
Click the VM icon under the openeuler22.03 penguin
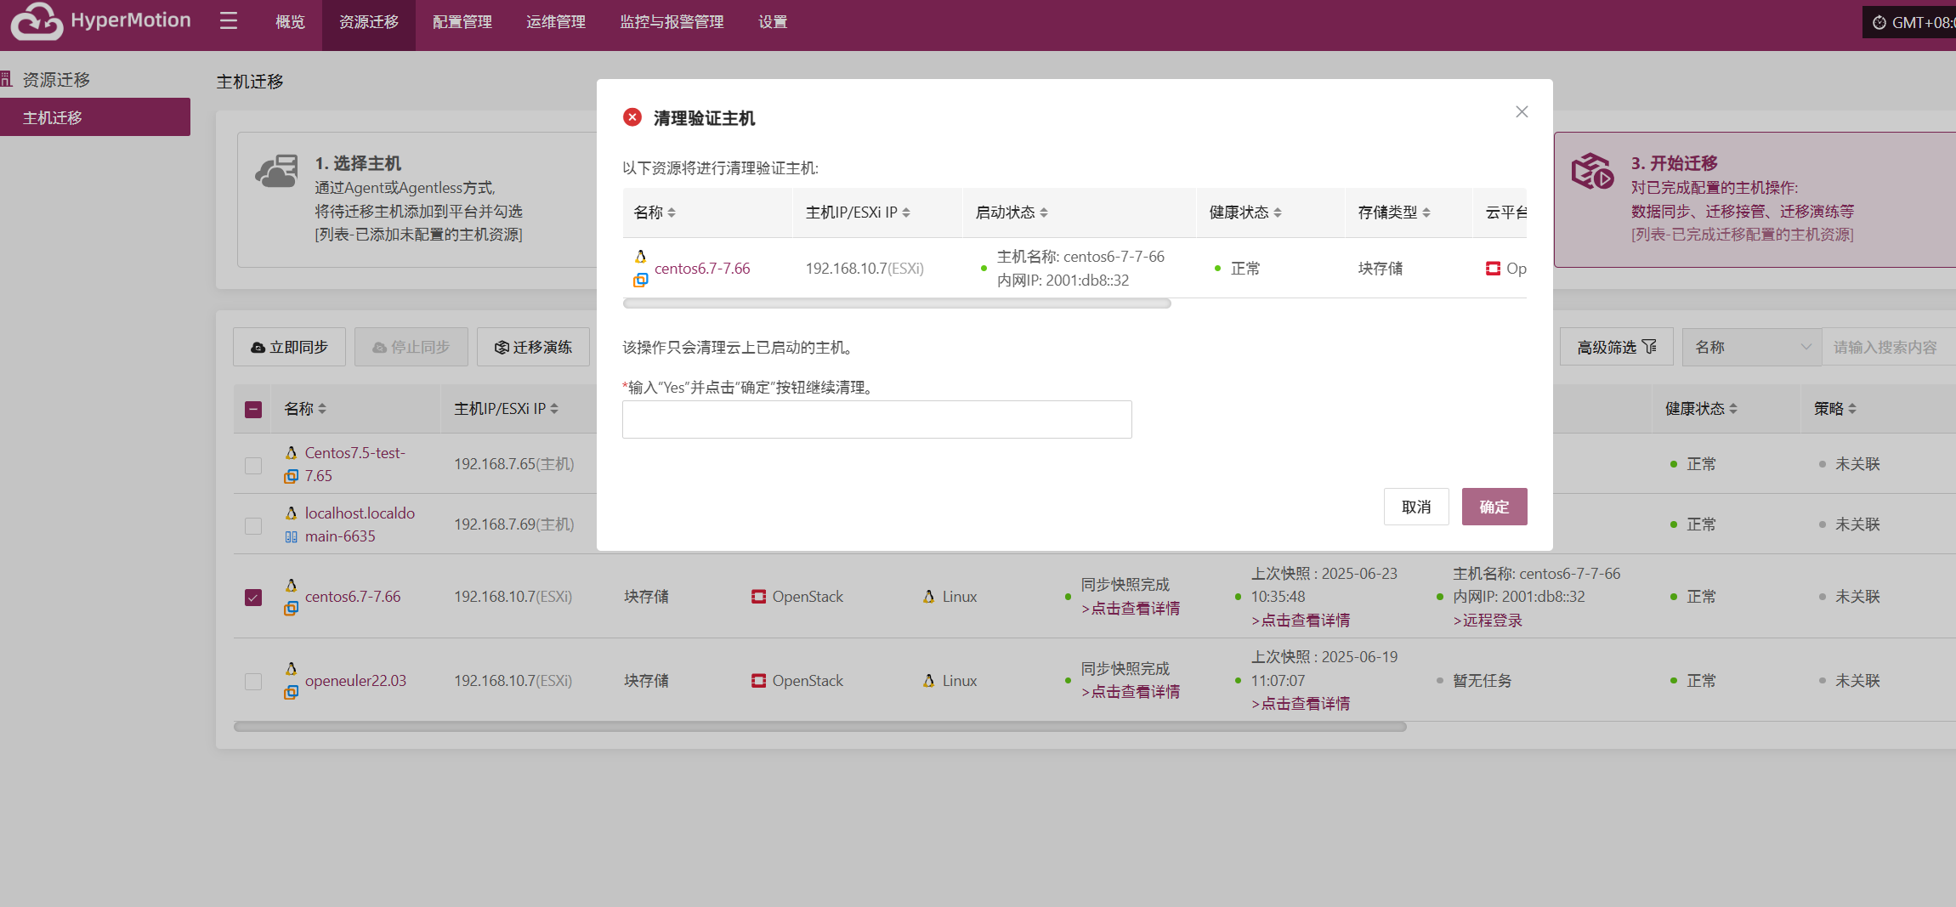pos(291,692)
